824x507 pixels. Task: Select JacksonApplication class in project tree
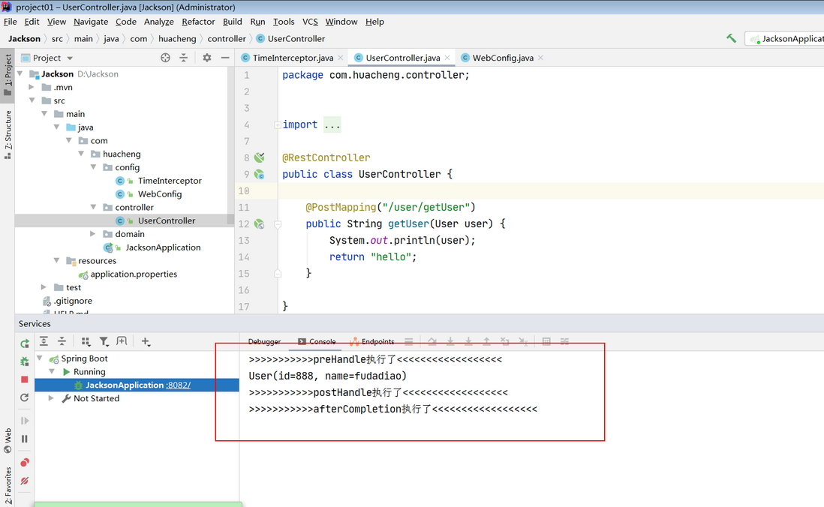point(162,247)
